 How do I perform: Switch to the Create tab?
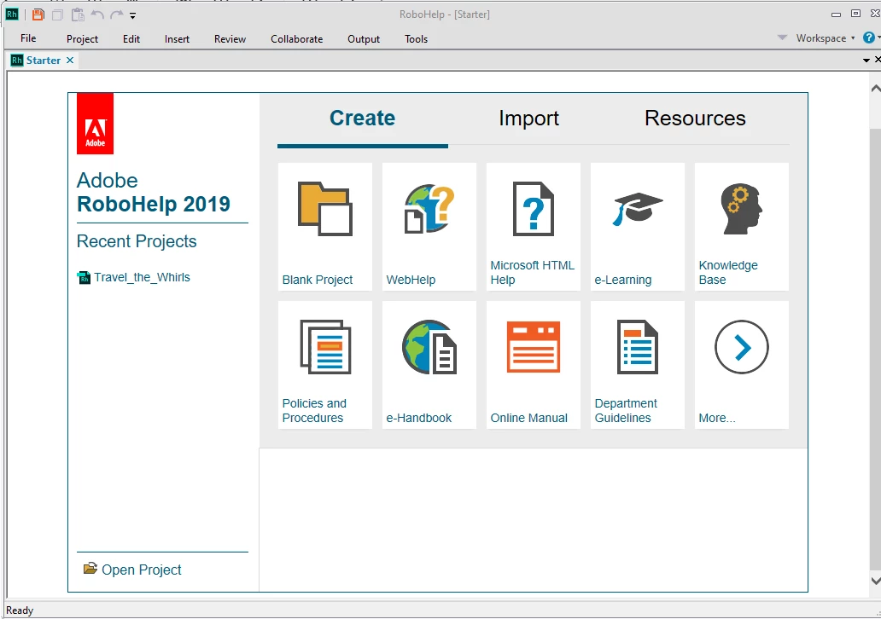click(x=363, y=119)
